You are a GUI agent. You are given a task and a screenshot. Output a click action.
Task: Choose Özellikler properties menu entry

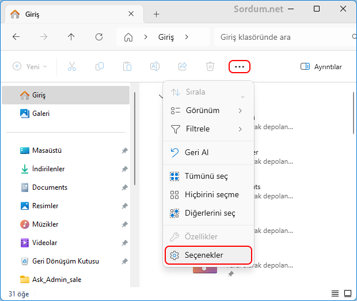click(x=208, y=236)
